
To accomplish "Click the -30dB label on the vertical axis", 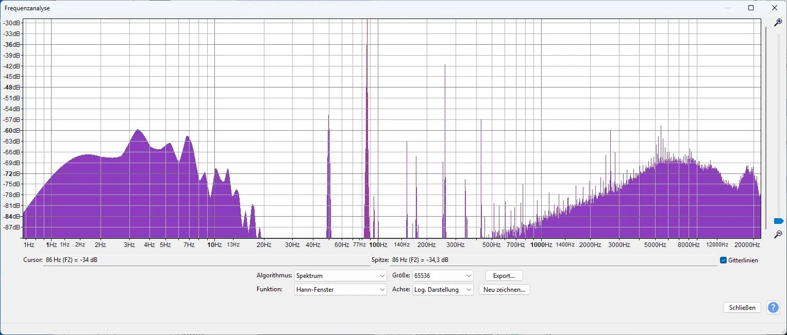I will click(12, 23).
